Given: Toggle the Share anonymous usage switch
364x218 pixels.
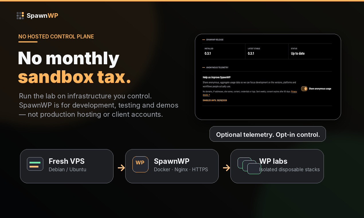Looking at the screenshot, I should coord(304,89).
